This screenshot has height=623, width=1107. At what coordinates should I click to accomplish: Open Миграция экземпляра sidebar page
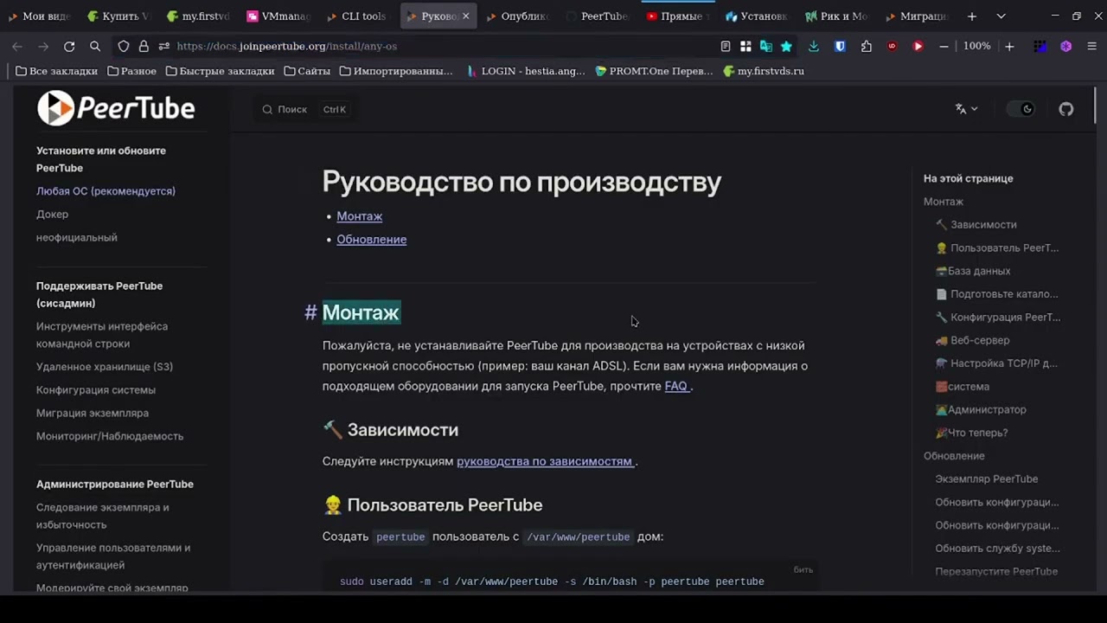[x=93, y=414]
